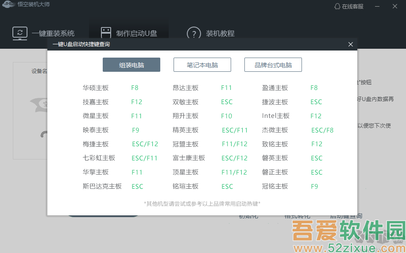Image resolution: width=406 pixels, height=253 pixels.
Task: Click the 顶星主板 entry
Action: (x=186, y=172)
